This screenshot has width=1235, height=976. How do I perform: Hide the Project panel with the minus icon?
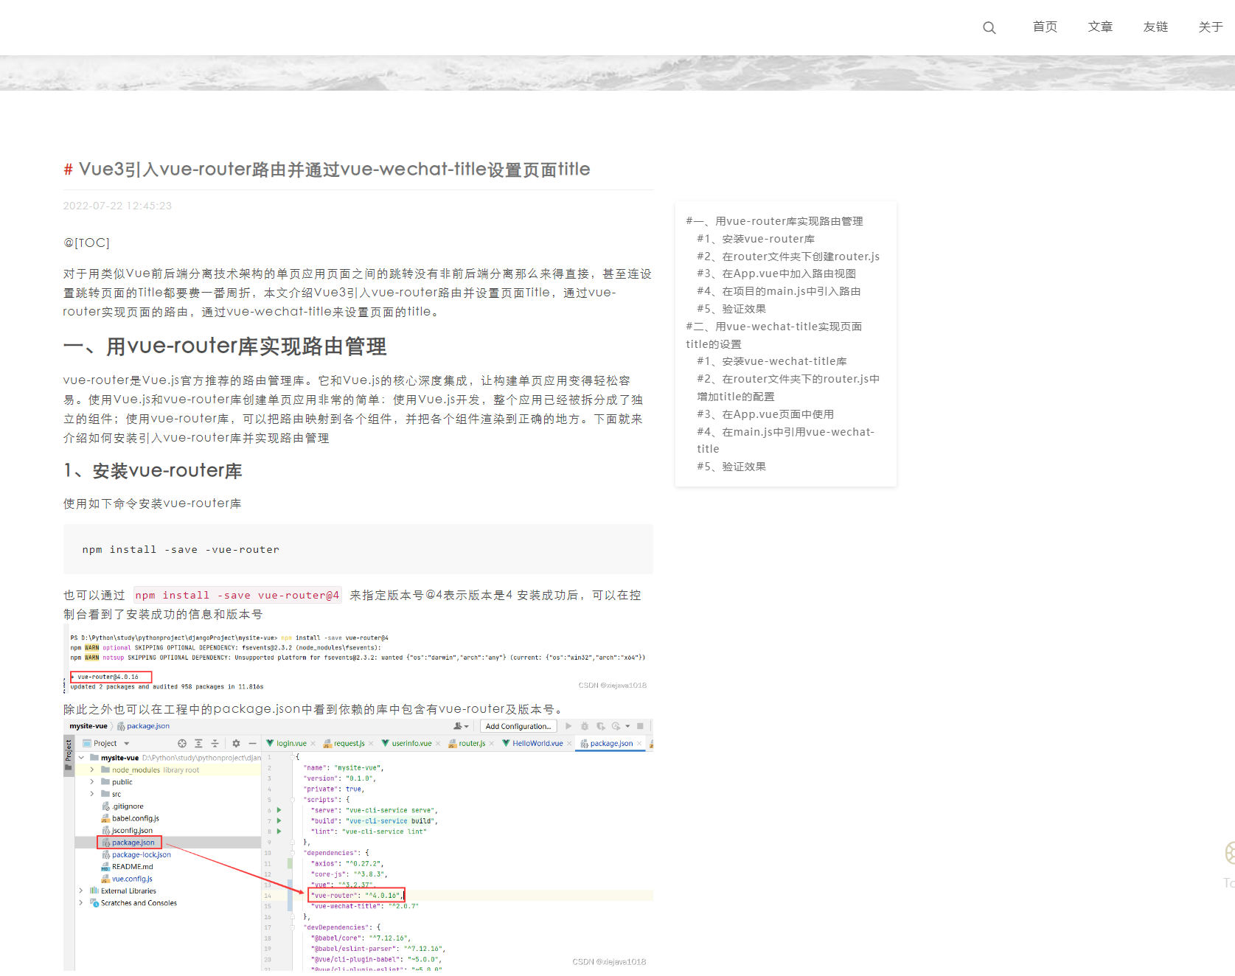tap(252, 743)
